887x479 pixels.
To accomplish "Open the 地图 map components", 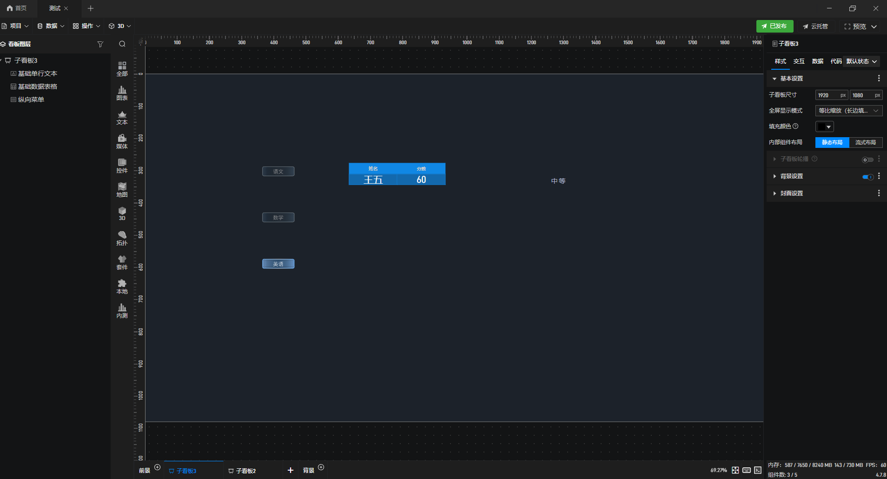I will 122,190.
